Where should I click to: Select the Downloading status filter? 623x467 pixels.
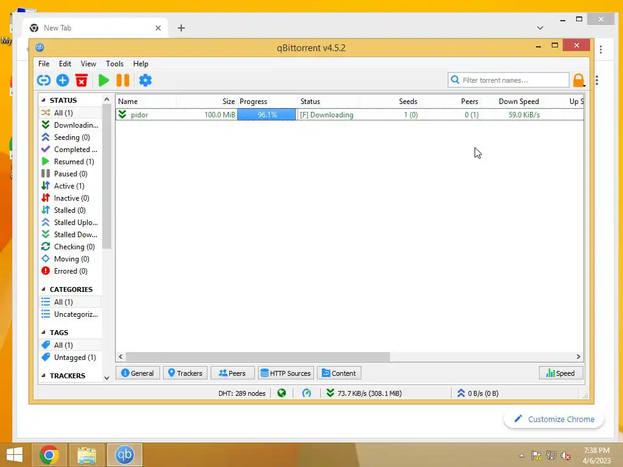coord(70,125)
